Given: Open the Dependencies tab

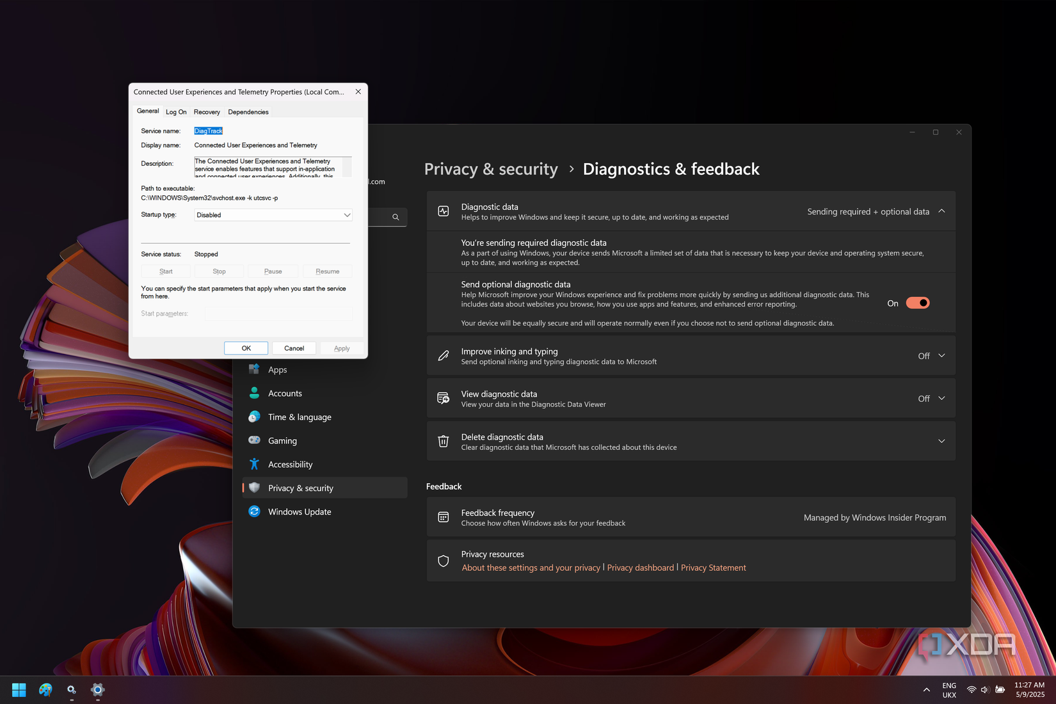Looking at the screenshot, I should tap(248, 111).
